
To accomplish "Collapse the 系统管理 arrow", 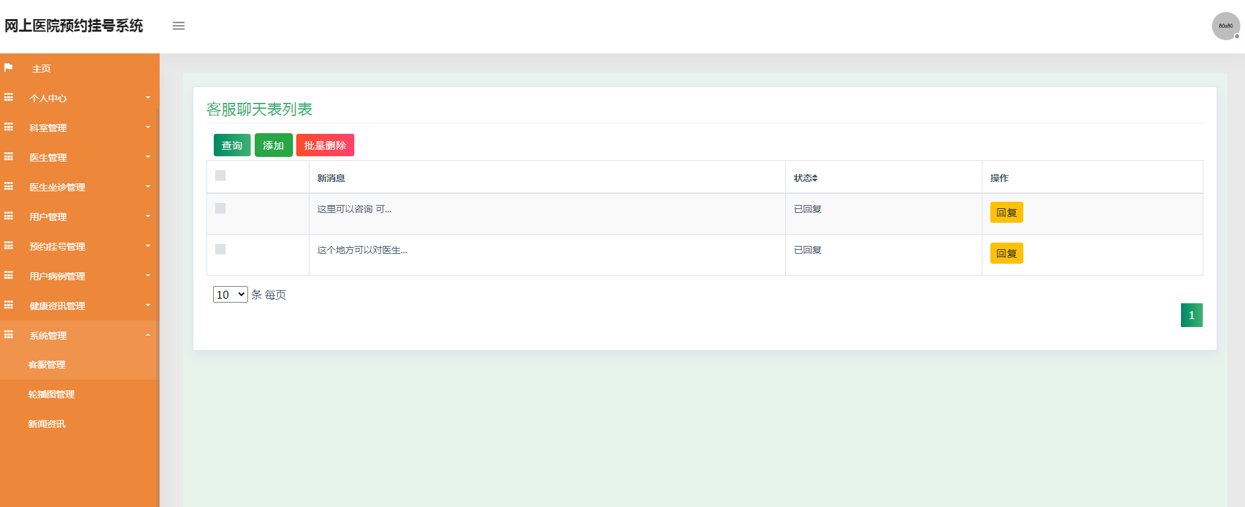I will point(148,335).
